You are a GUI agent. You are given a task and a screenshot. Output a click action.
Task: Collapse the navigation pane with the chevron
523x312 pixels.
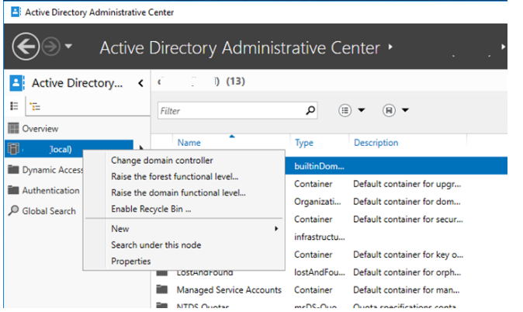140,83
